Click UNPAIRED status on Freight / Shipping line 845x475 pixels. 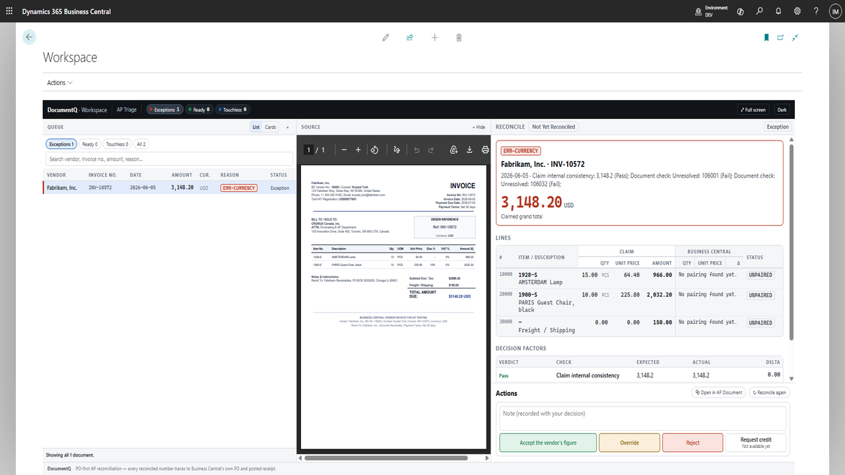(x=760, y=323)
